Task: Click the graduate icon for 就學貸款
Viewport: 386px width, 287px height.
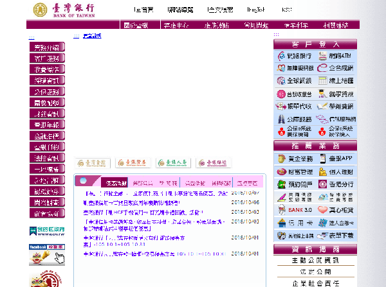Action: [x=322, y=94]
